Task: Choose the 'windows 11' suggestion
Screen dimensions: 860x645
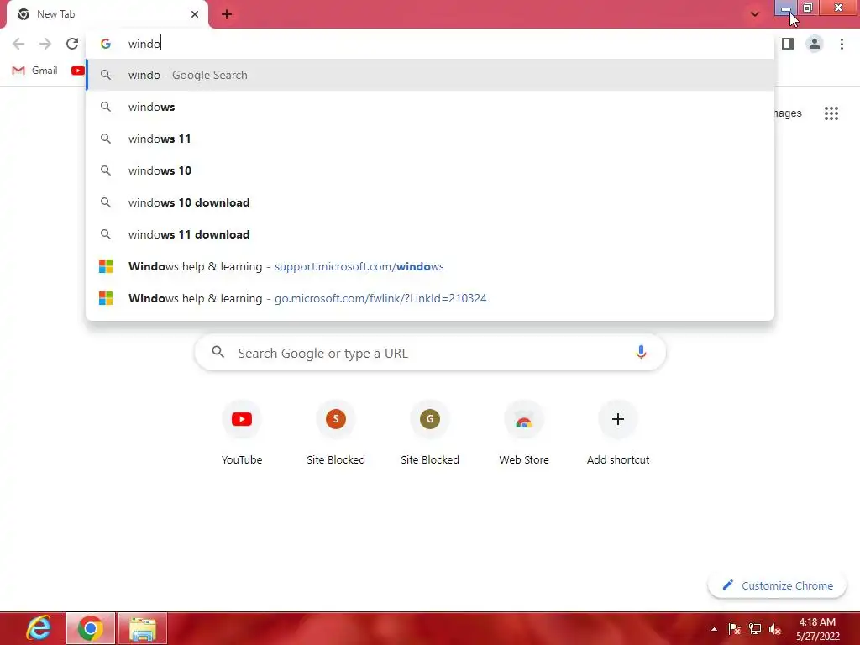Action: [x=430, y=139]
